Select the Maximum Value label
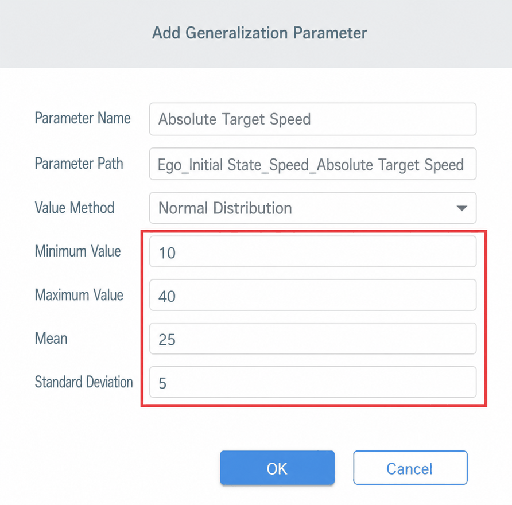This screenshot has height=505, width=512. click(x=79, y=295)
